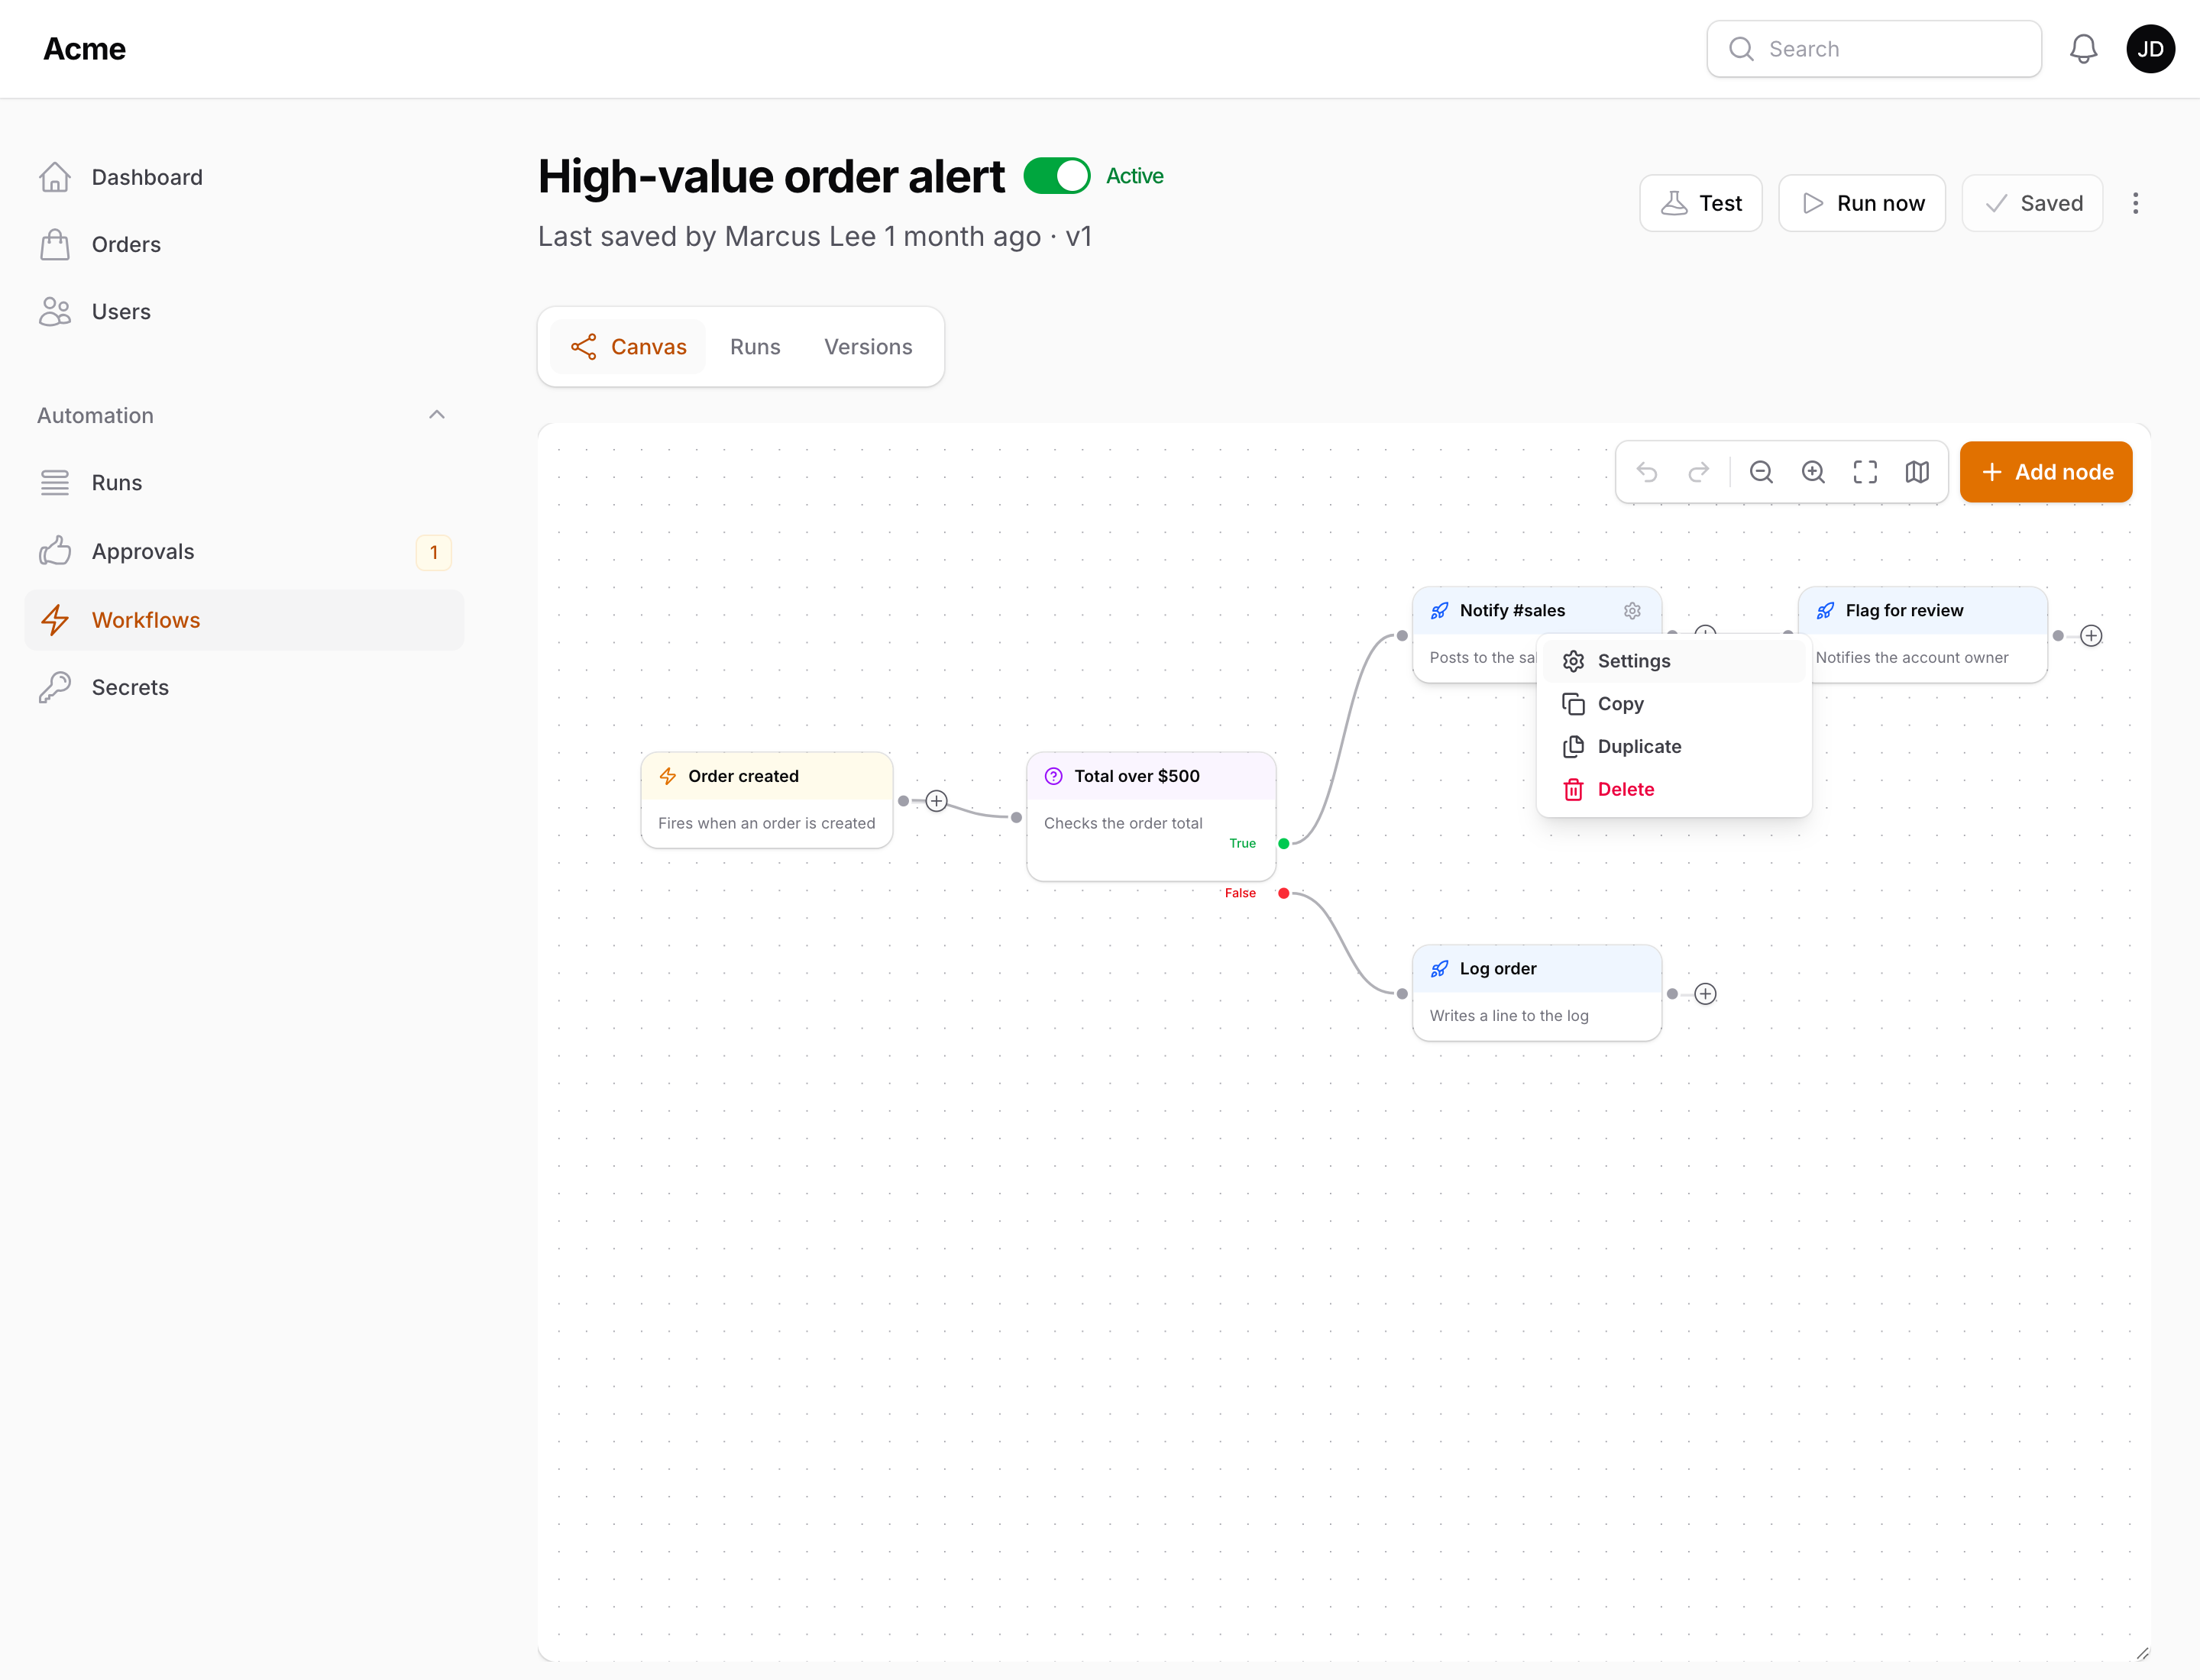
Task: Select the Log order node
Action: [x=1537, y=993]
